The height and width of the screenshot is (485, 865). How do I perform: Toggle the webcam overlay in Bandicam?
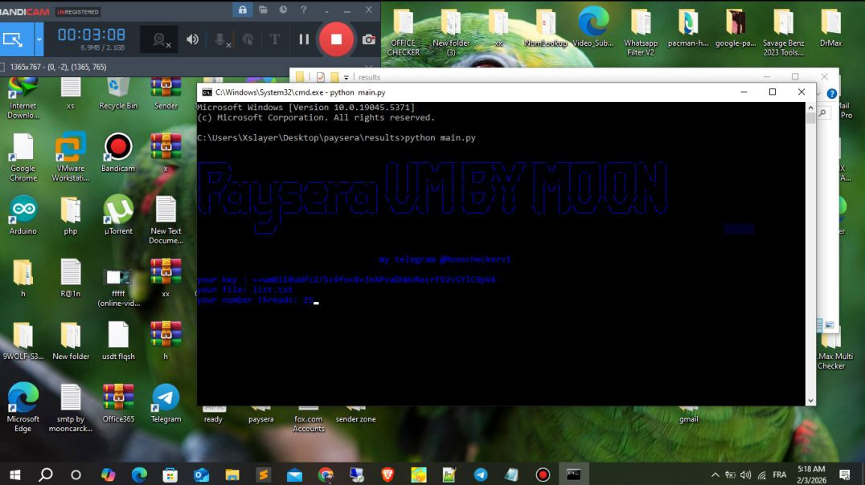[158, 38]
